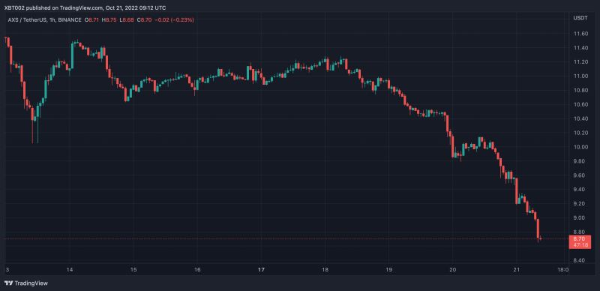Select the 9.00 price axis label

click(x=580, y=217)
